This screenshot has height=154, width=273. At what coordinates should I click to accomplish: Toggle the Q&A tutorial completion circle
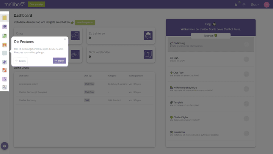(x=246, y=59)
